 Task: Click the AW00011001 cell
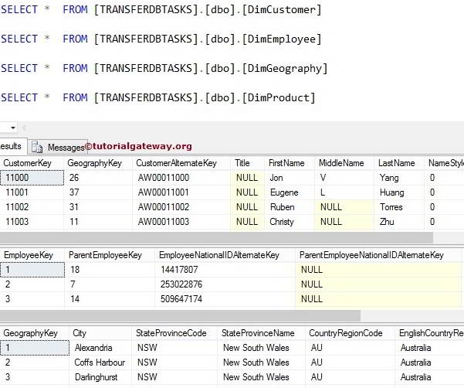click(x=181, y=192)
